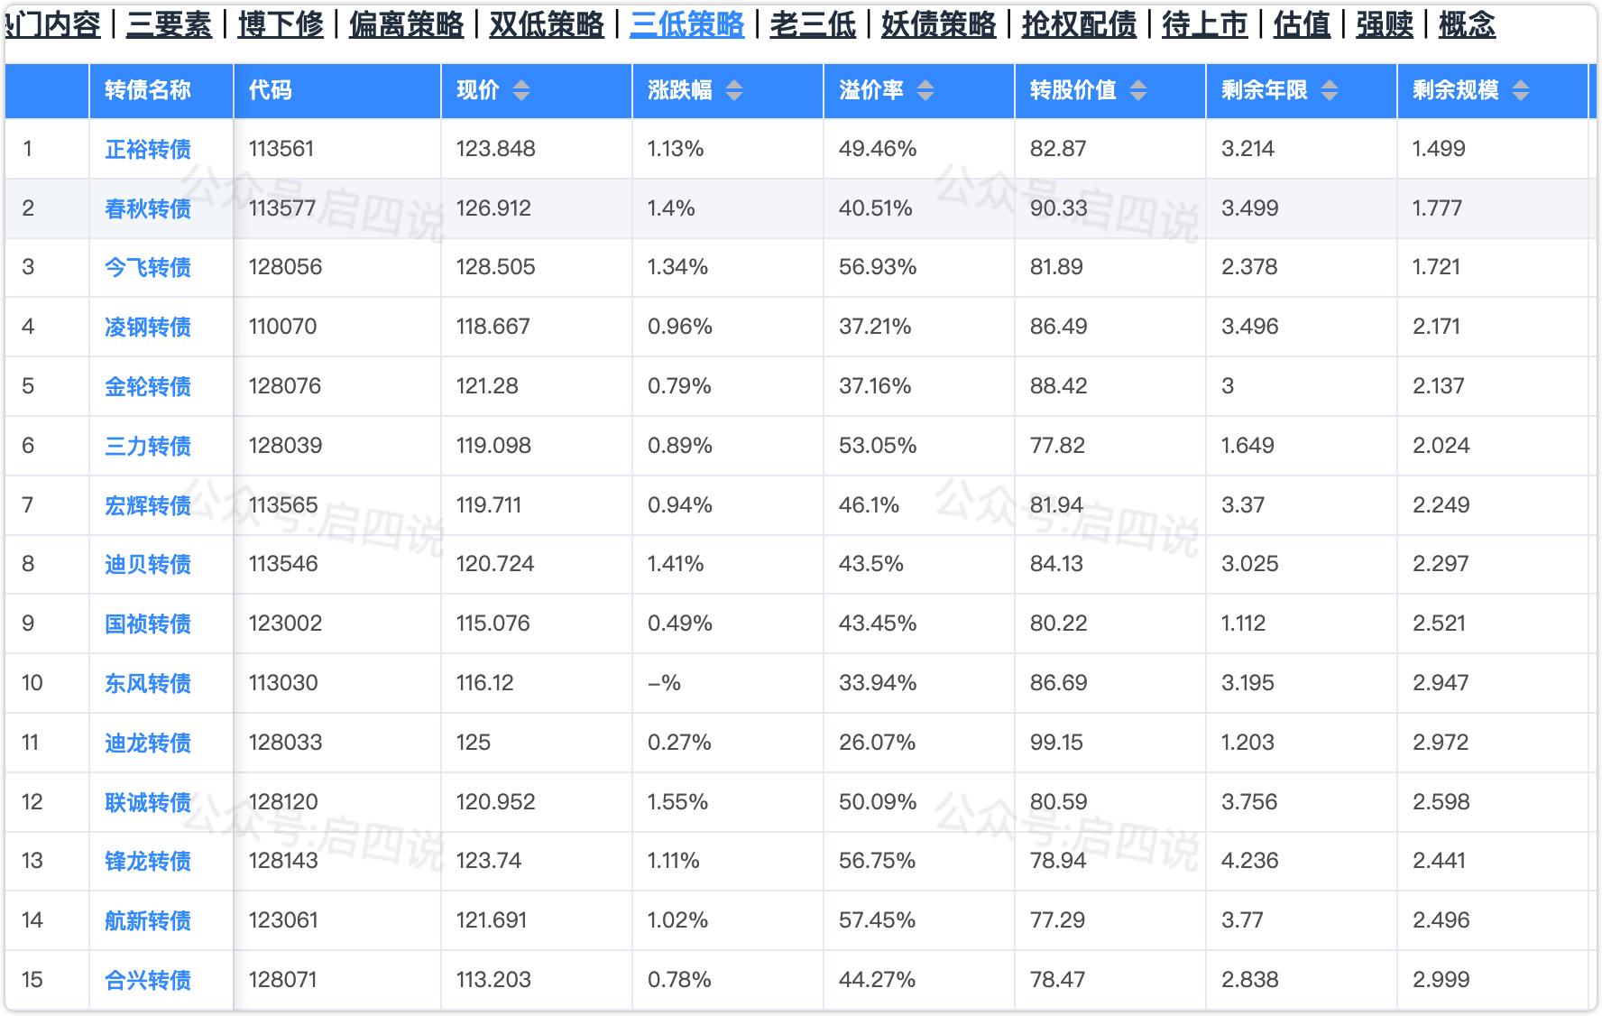The width and height of the screenshot is (1602, 1016).
Task: Click the 代码 column header
Action: 271,90
